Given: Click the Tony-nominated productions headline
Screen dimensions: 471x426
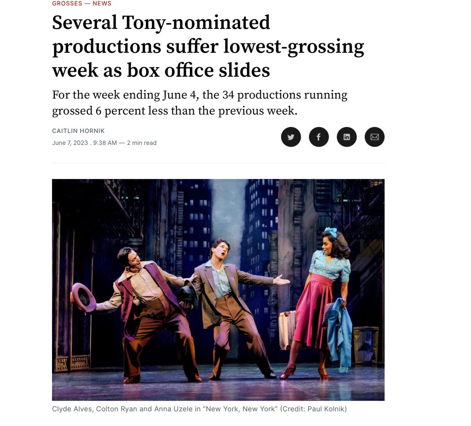Looking at the screenshot, I should 207,46.
